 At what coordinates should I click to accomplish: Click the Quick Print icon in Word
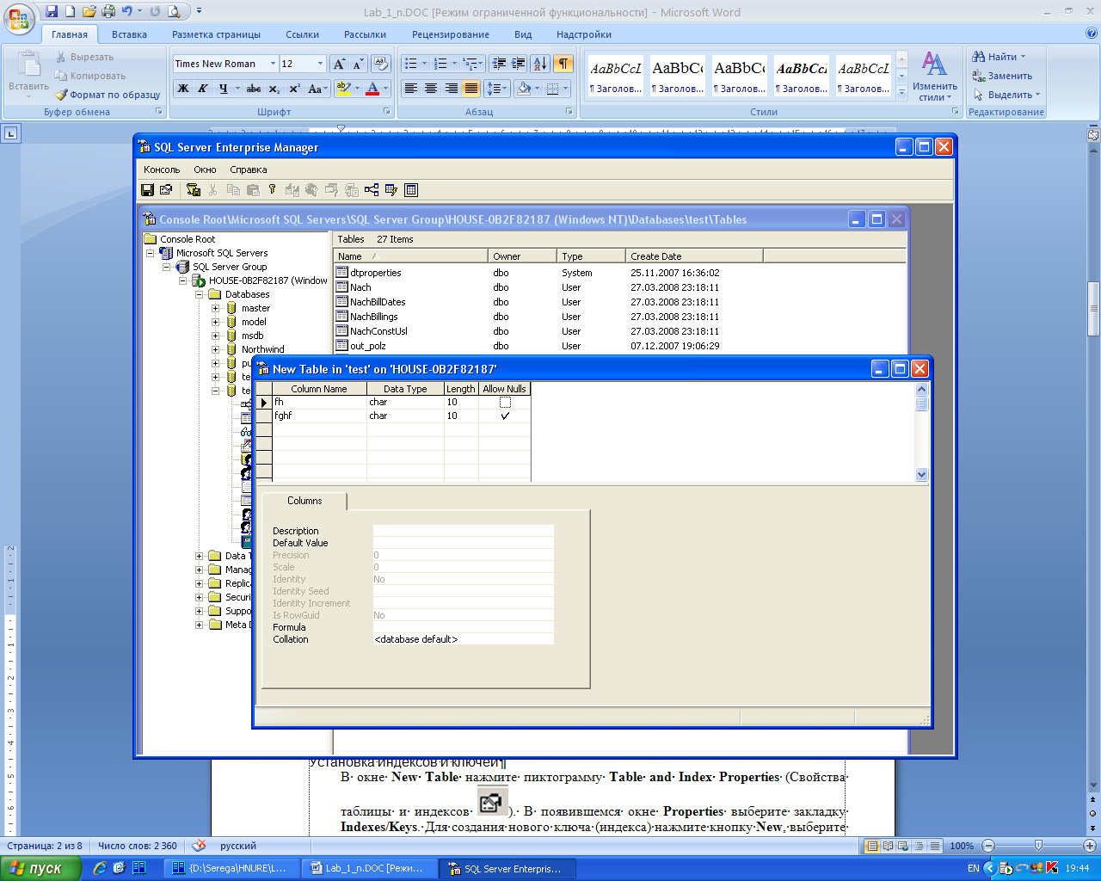(108, 11)
